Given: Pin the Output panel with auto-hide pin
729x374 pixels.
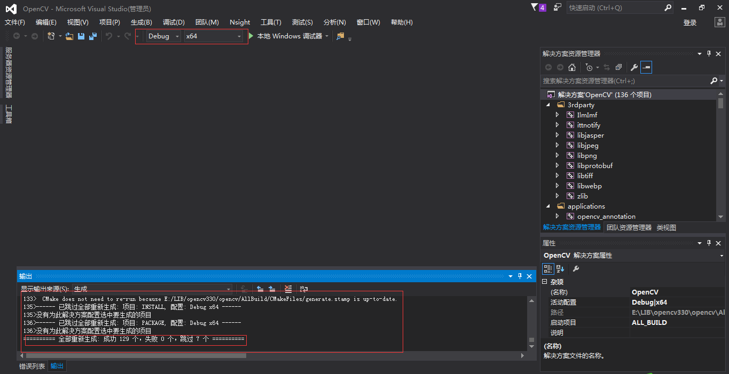Looking at the screenshot, I should point(520,276).
